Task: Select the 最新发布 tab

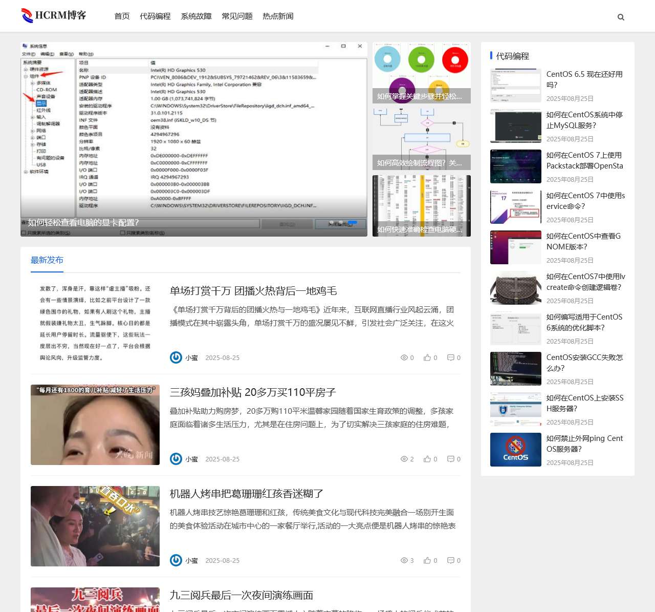Action: pos(47,260)
